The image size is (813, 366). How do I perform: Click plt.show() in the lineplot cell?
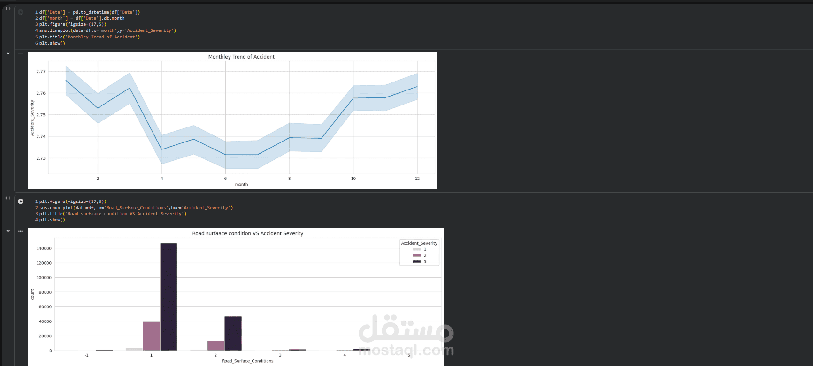coord(52,43)
